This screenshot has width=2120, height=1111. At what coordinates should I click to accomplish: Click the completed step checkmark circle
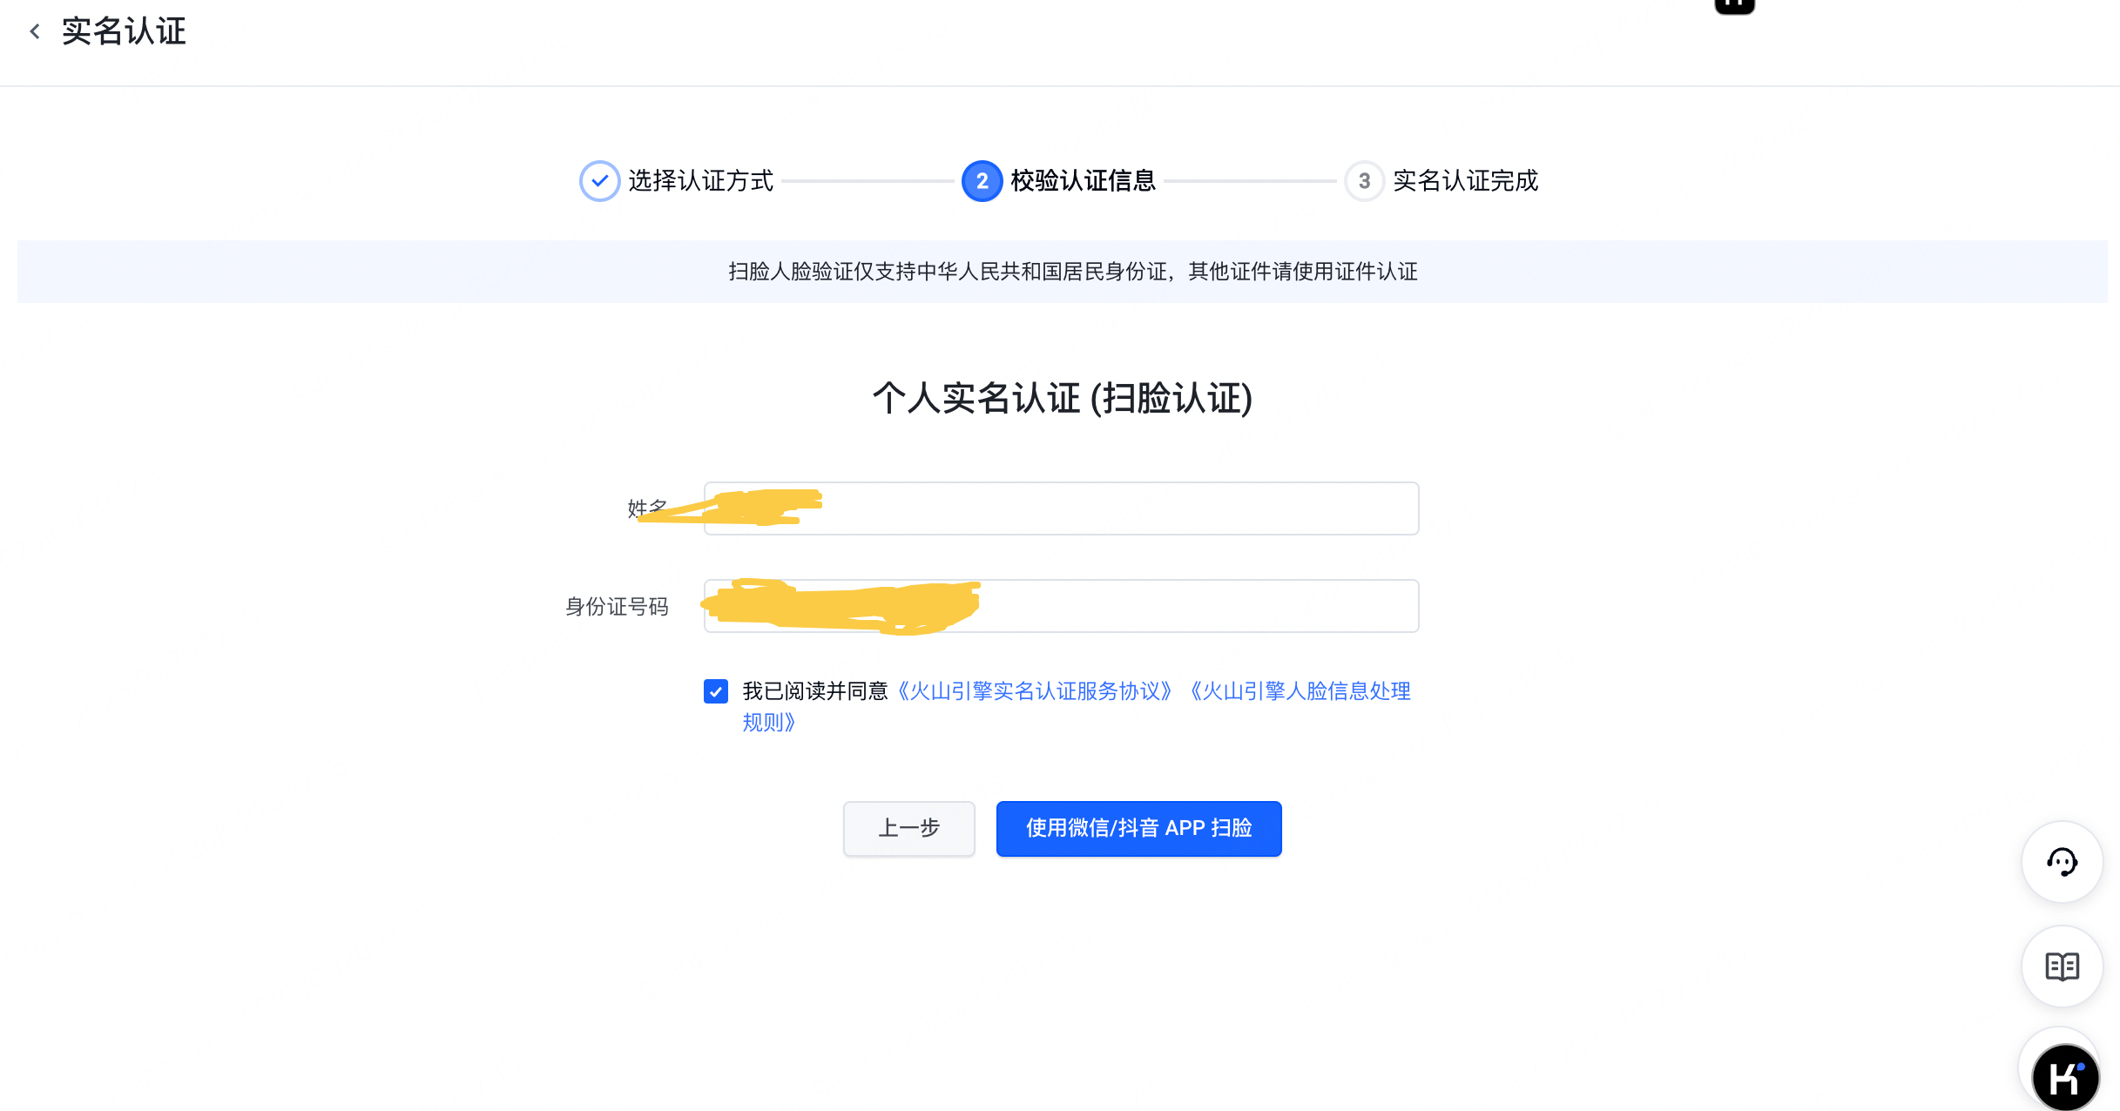click(x=599, y=181)
